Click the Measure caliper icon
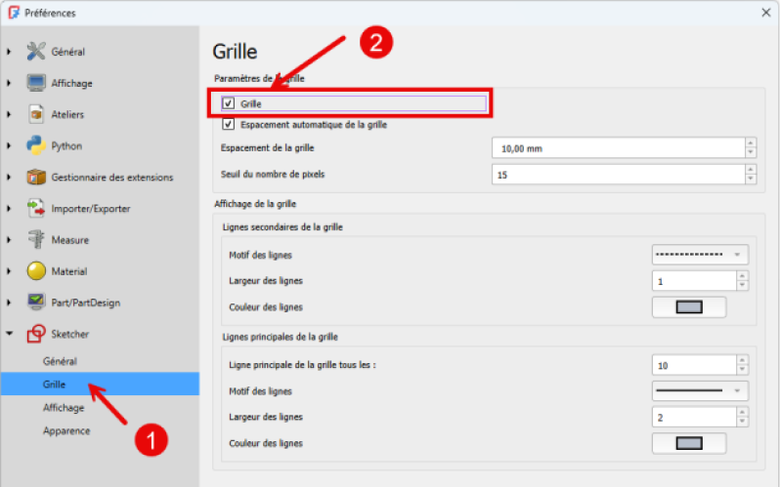 (36, 239)
